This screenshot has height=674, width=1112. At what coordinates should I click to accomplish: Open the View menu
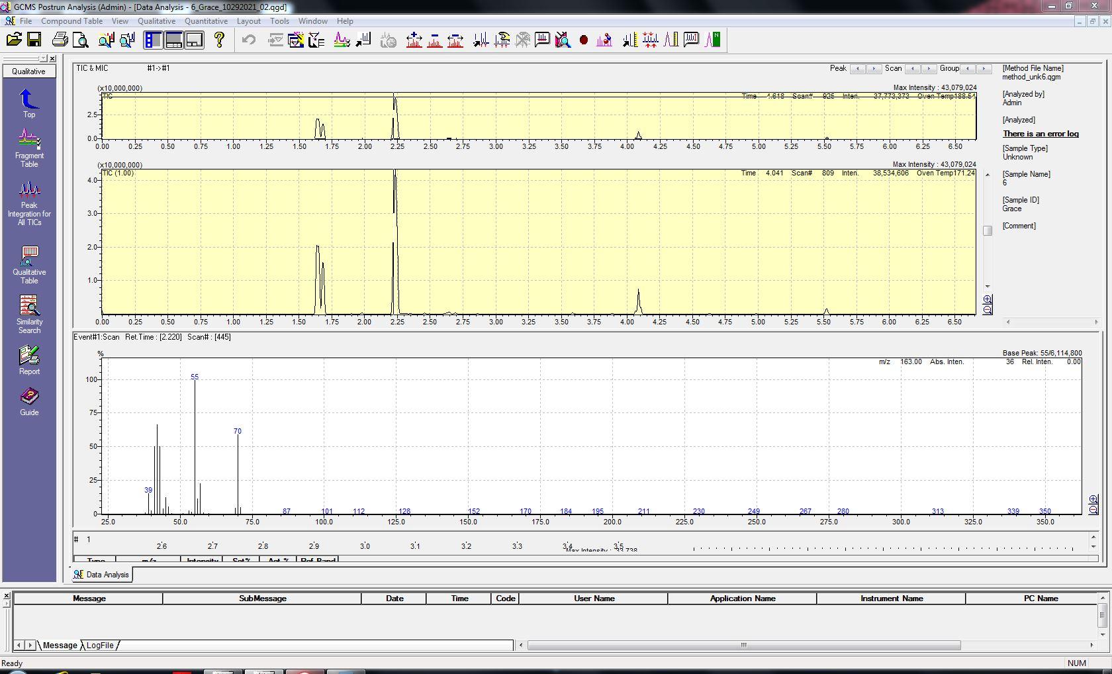coord(120,21)
